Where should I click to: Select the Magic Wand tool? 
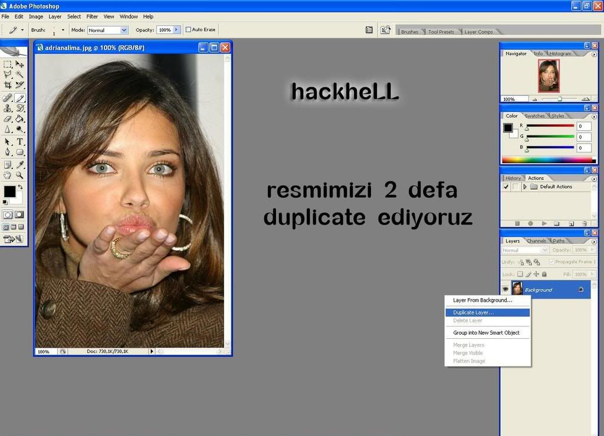pyautogui.click(x=19, y=74)
